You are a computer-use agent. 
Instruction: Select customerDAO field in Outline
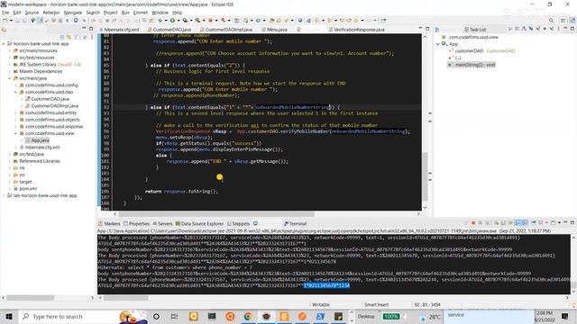(469, 50)
